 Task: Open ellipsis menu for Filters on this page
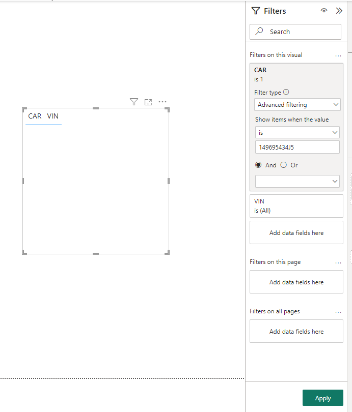coord(338,263)
